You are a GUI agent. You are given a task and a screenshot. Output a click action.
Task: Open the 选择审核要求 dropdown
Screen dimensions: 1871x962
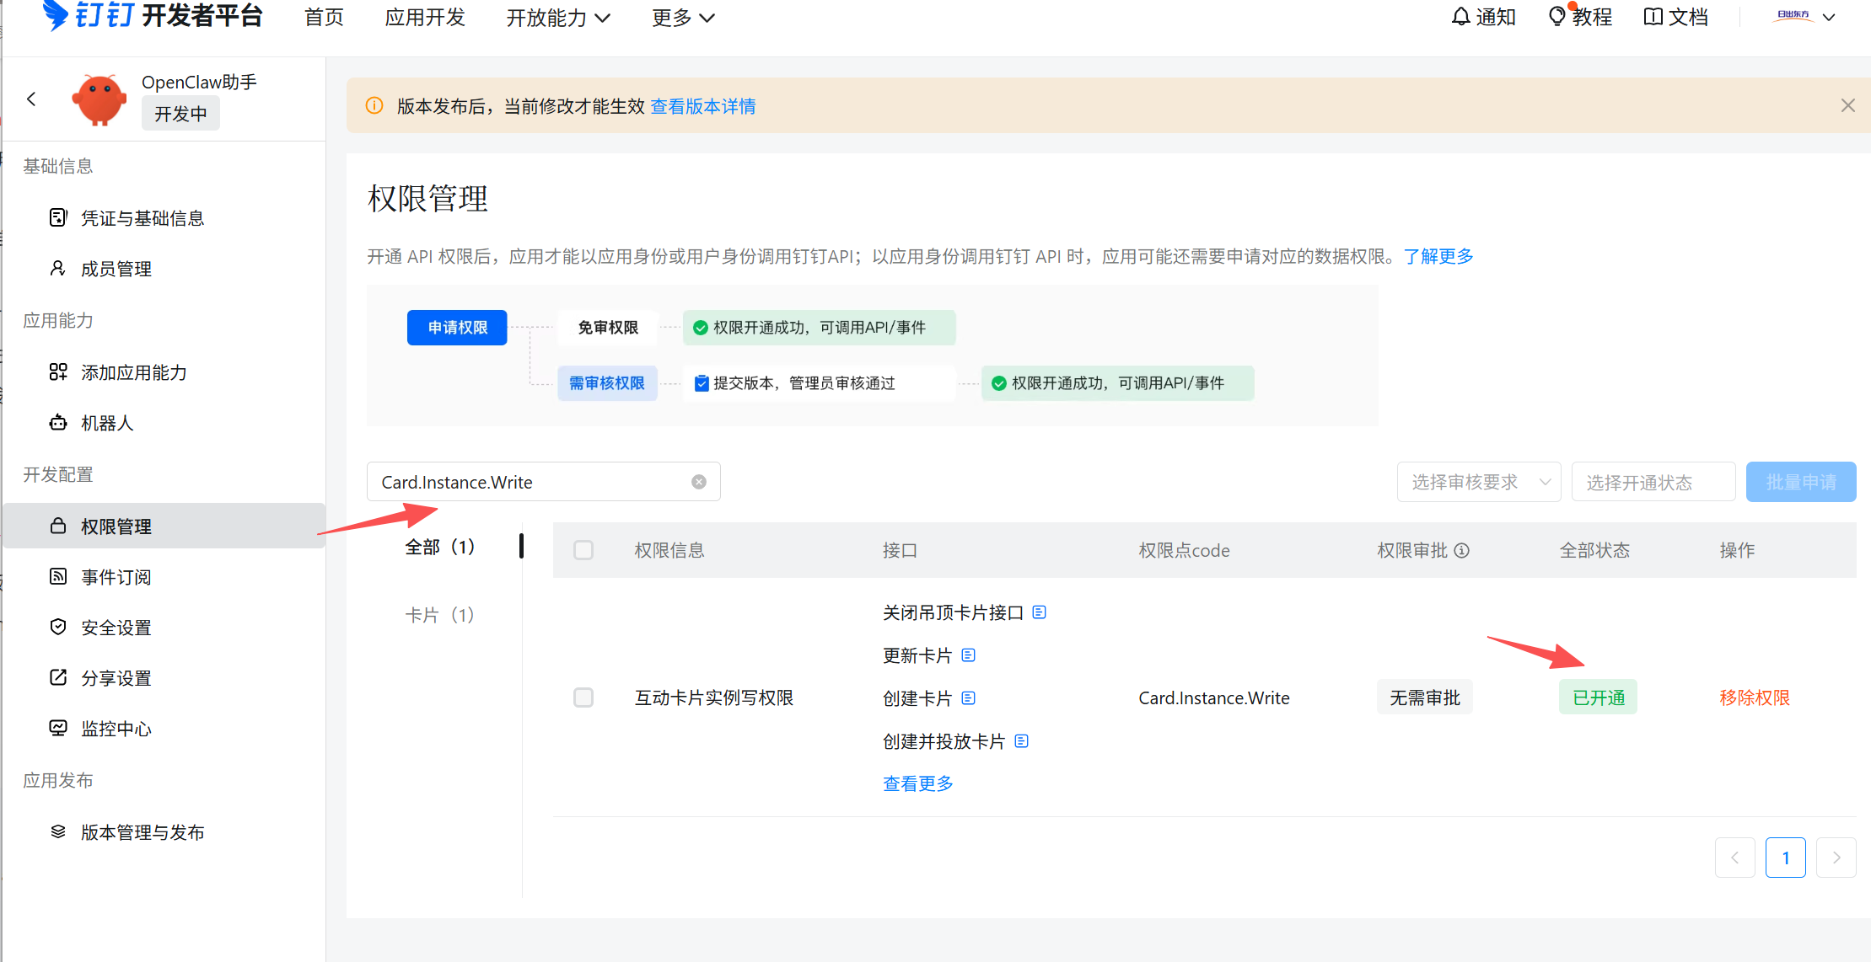[1479, 482]
